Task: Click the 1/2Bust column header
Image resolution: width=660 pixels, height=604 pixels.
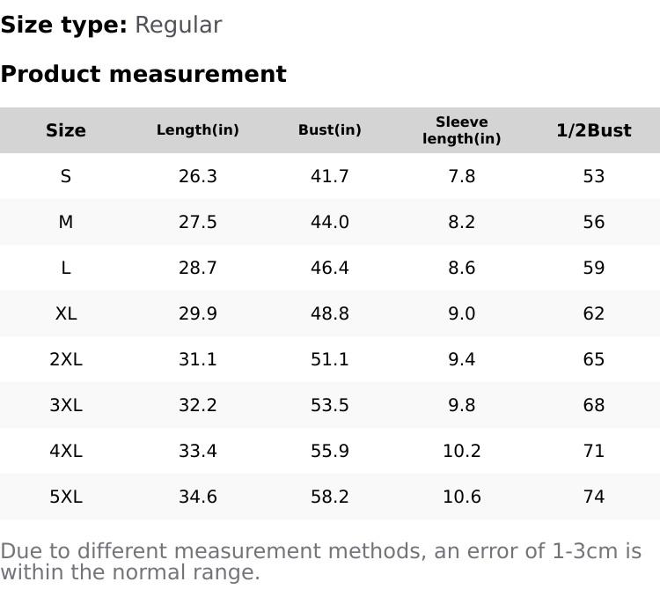Action: click(594, 130)
